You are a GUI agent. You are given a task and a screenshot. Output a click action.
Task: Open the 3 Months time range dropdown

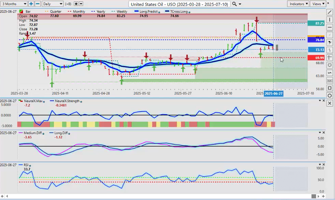(x=14, y=4)
